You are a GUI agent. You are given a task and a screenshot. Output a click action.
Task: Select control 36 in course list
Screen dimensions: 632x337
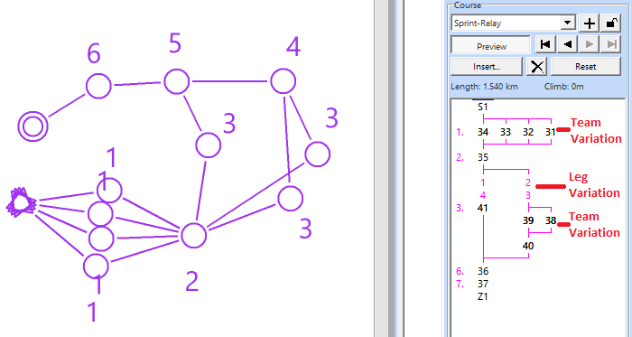click(x=483, y=271)
